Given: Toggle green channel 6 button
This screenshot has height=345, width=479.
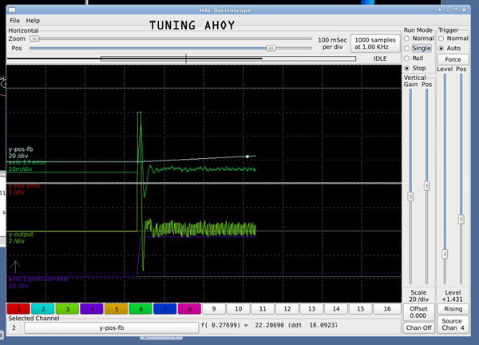Looking at the screenshot, I should click(141, 308).
